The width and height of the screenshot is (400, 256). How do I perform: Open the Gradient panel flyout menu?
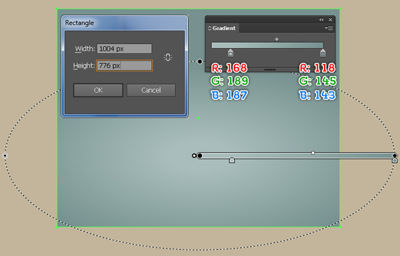coord(329,28)
